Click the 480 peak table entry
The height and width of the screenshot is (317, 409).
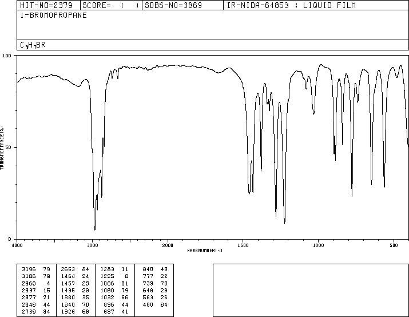pos(155,305)
